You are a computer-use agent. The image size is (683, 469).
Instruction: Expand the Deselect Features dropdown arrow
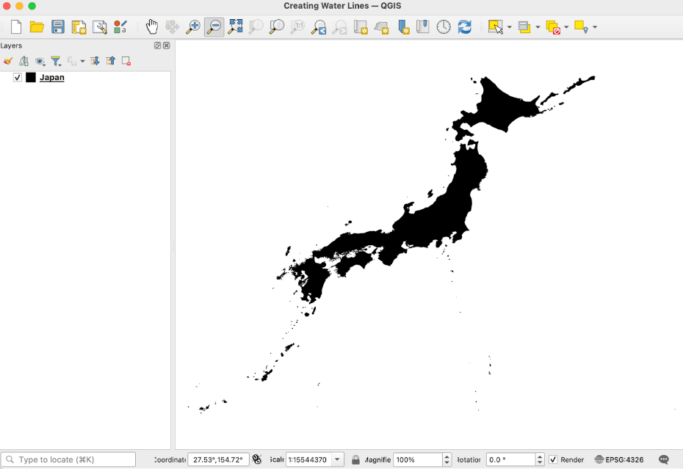[566, 27]
